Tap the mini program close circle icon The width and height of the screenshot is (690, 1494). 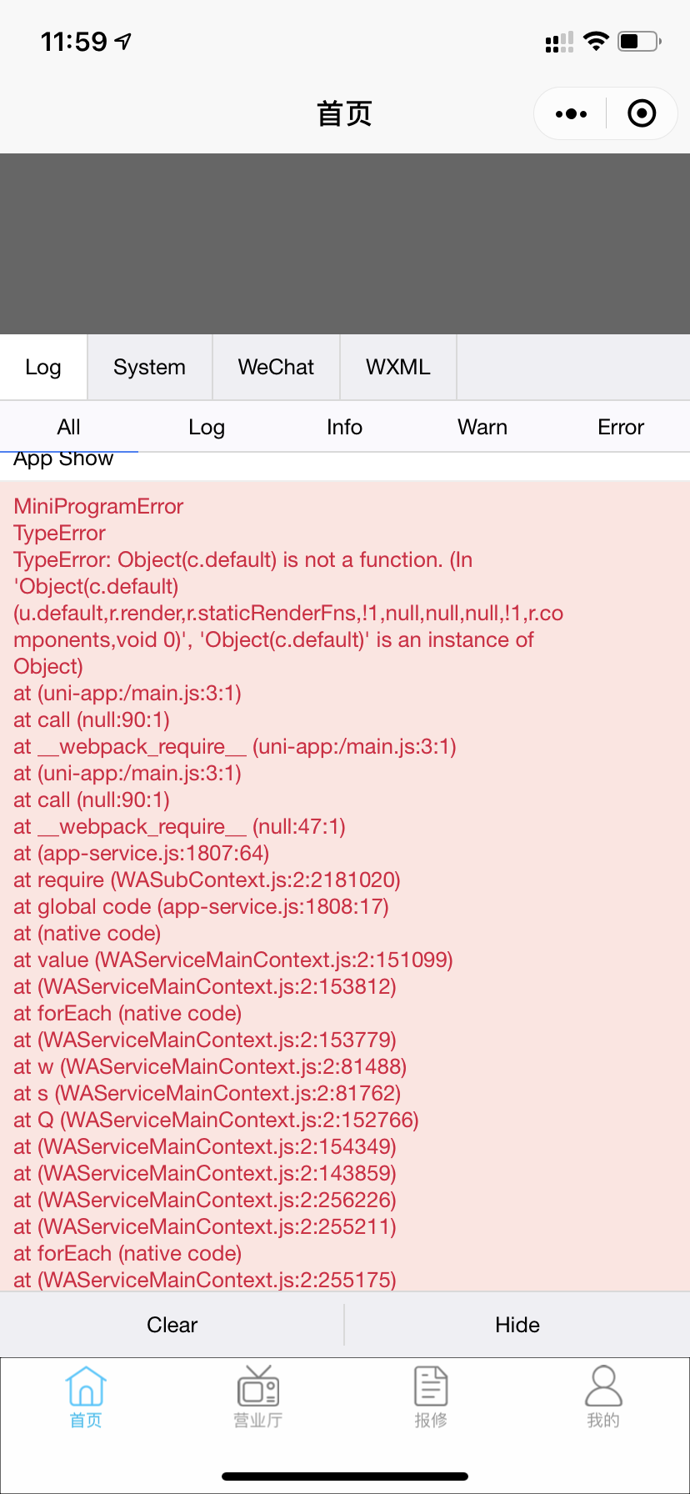pos(642,113)
